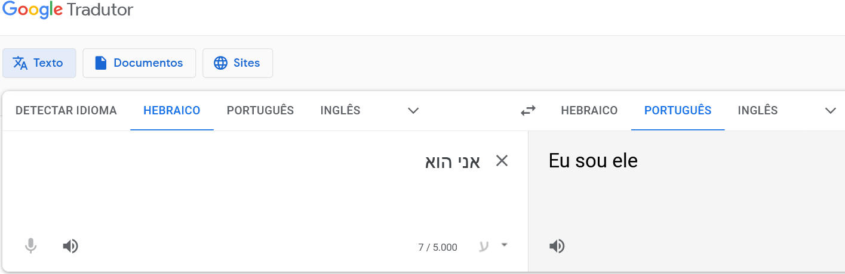
Task: Select Texto translation mode
Action: 39,63
